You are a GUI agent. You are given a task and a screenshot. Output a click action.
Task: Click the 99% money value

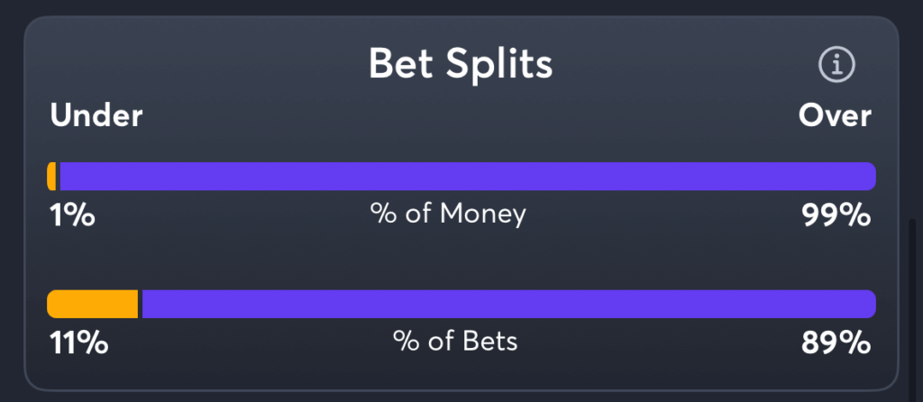(x=836, y=215)
